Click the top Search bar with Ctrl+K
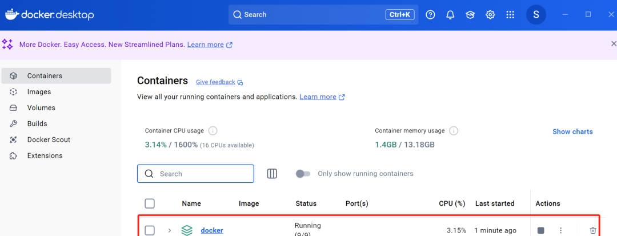The image size is (617, 236). [323, 14]
